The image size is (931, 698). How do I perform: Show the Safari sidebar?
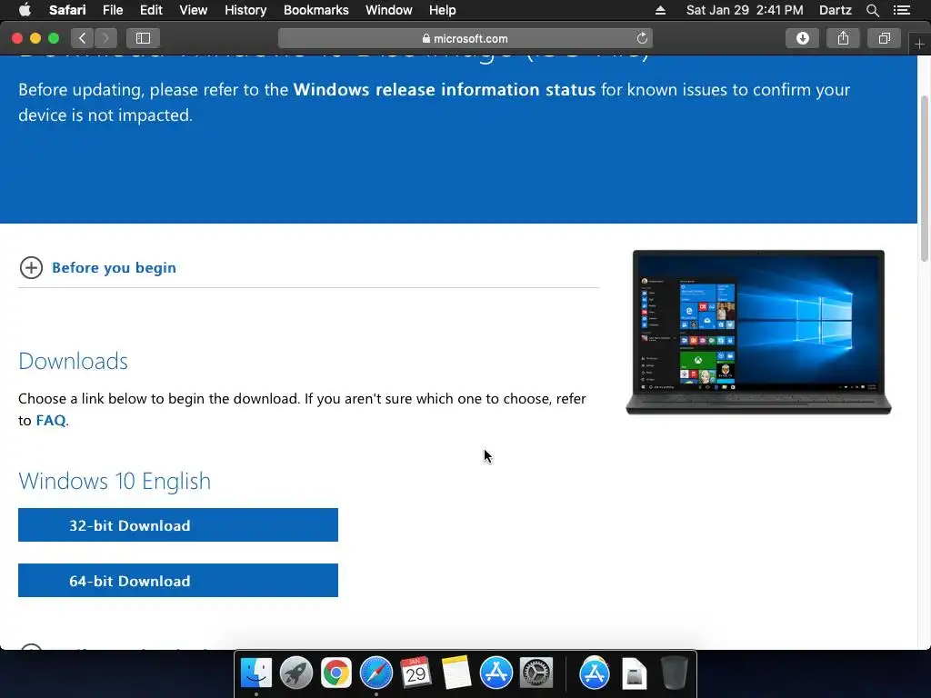click(143, 38)
